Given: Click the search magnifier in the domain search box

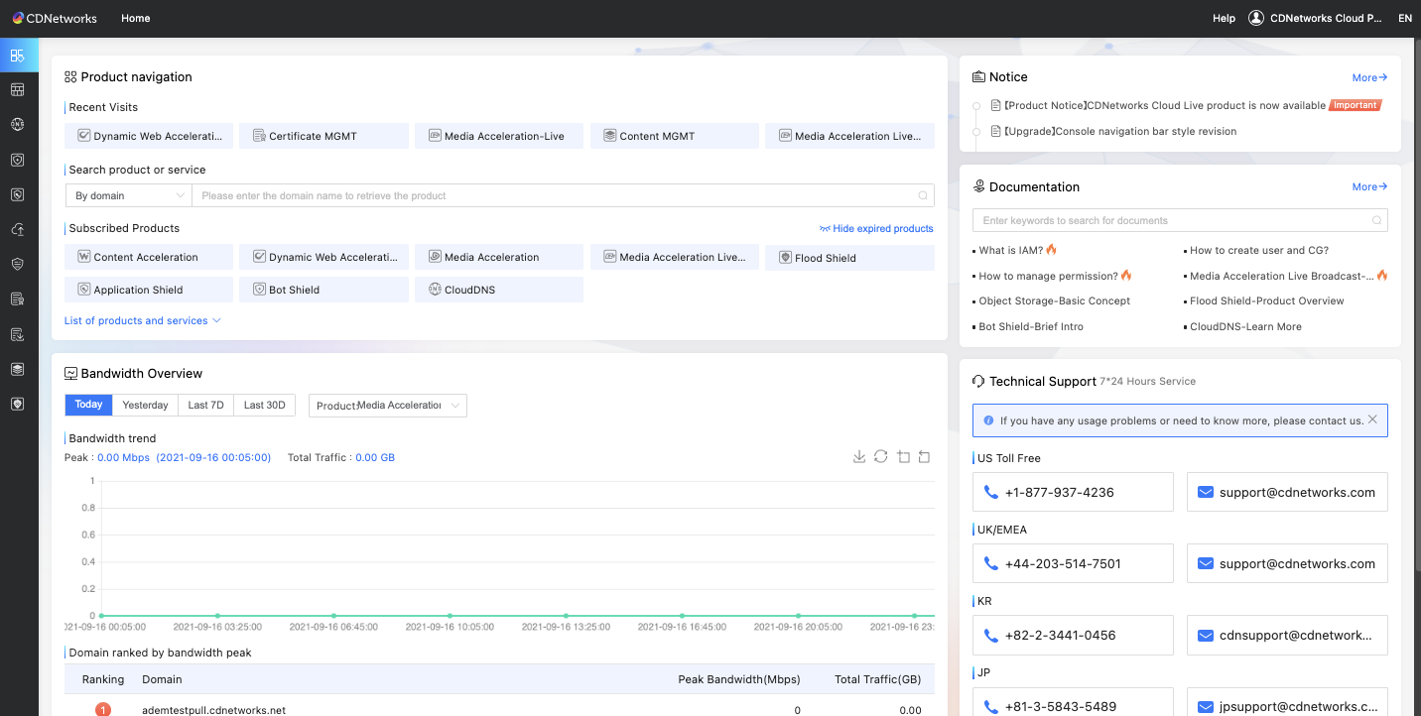Looking at the screenshot, I should [923, 195].
